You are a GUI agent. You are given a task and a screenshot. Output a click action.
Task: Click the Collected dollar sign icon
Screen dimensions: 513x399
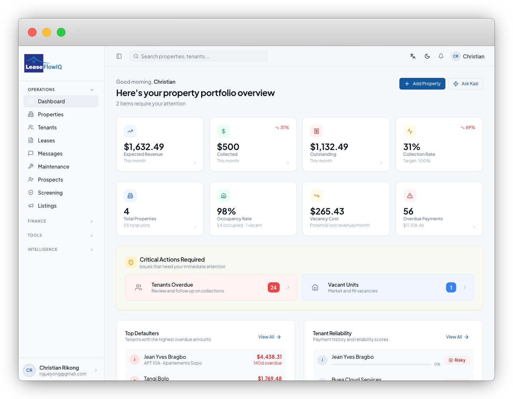point(224,131)
